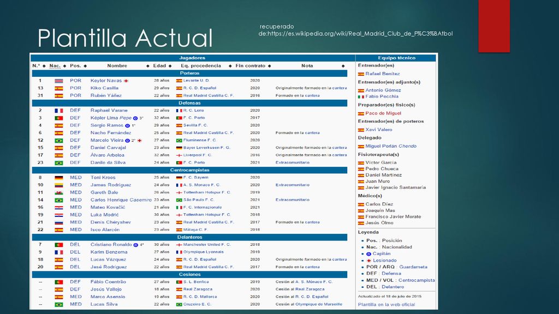Screen dimensions: 559x314
Task: Open the Centrocampista link in the Leyenda
Action: [x=417, y=281]
